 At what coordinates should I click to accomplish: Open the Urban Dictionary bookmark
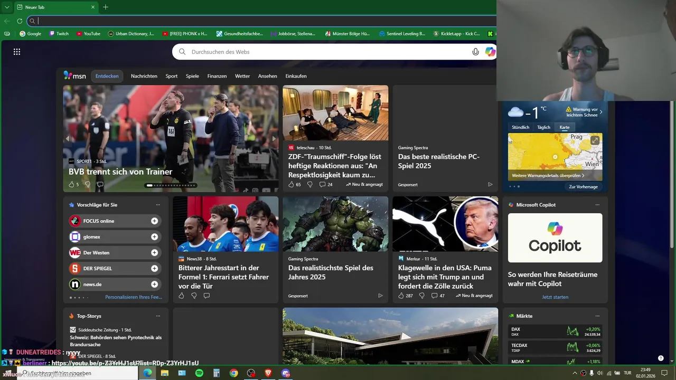tap(131, 34)
